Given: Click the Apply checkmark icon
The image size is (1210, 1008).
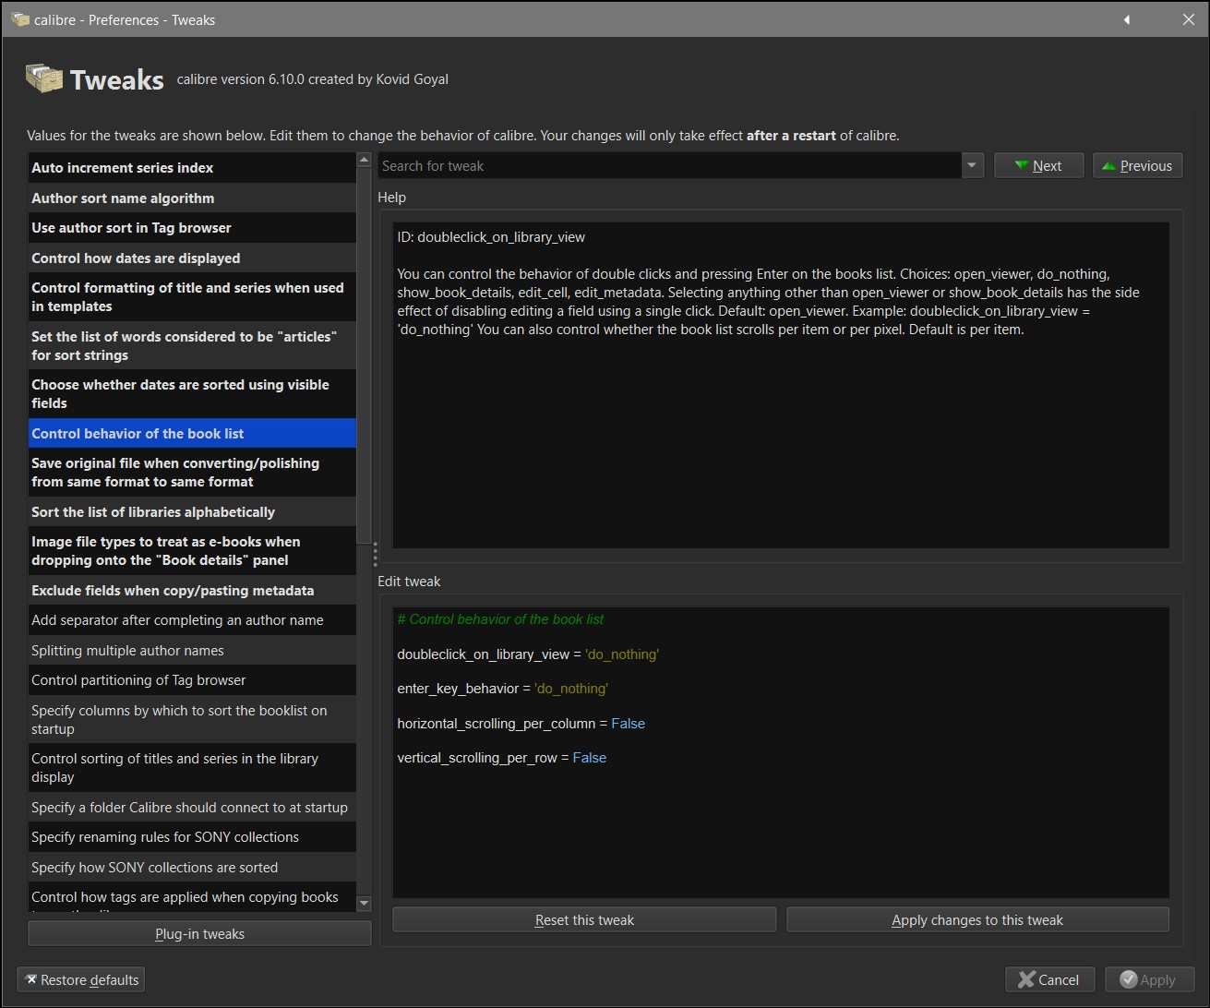Looking at the screenshot, I should [x=1128, y=979].
